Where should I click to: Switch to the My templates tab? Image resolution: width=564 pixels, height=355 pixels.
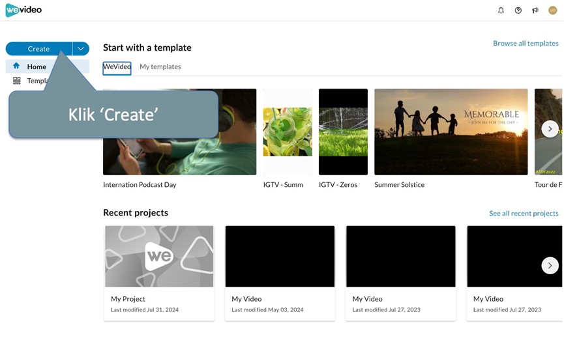160,66
